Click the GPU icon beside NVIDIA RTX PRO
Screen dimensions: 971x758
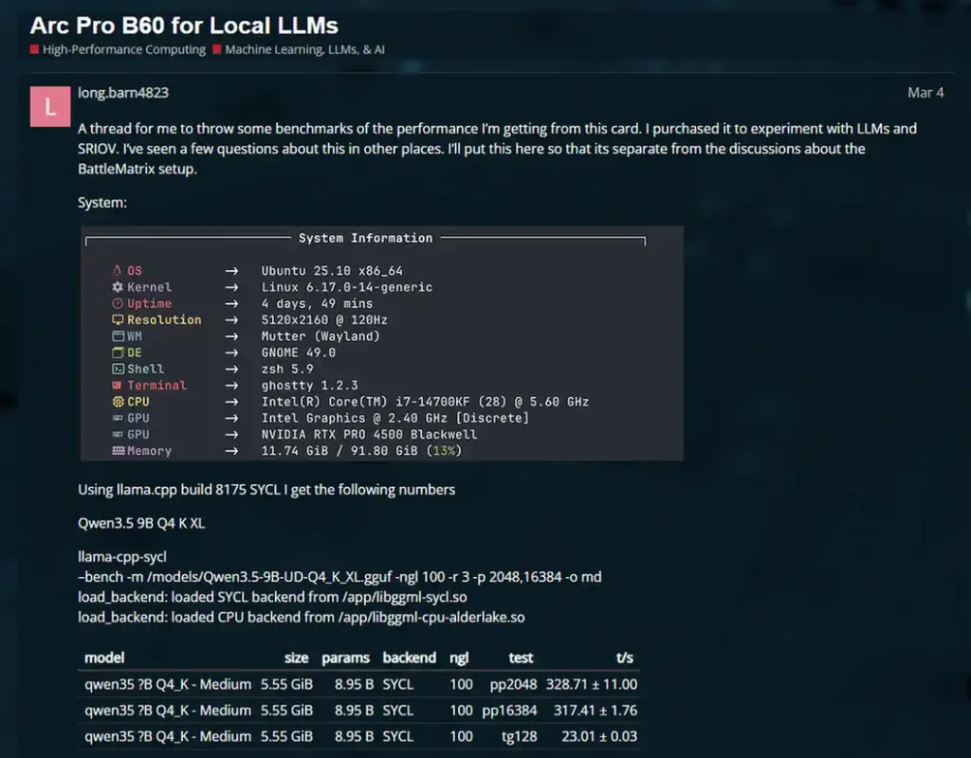tap(117, 434)
